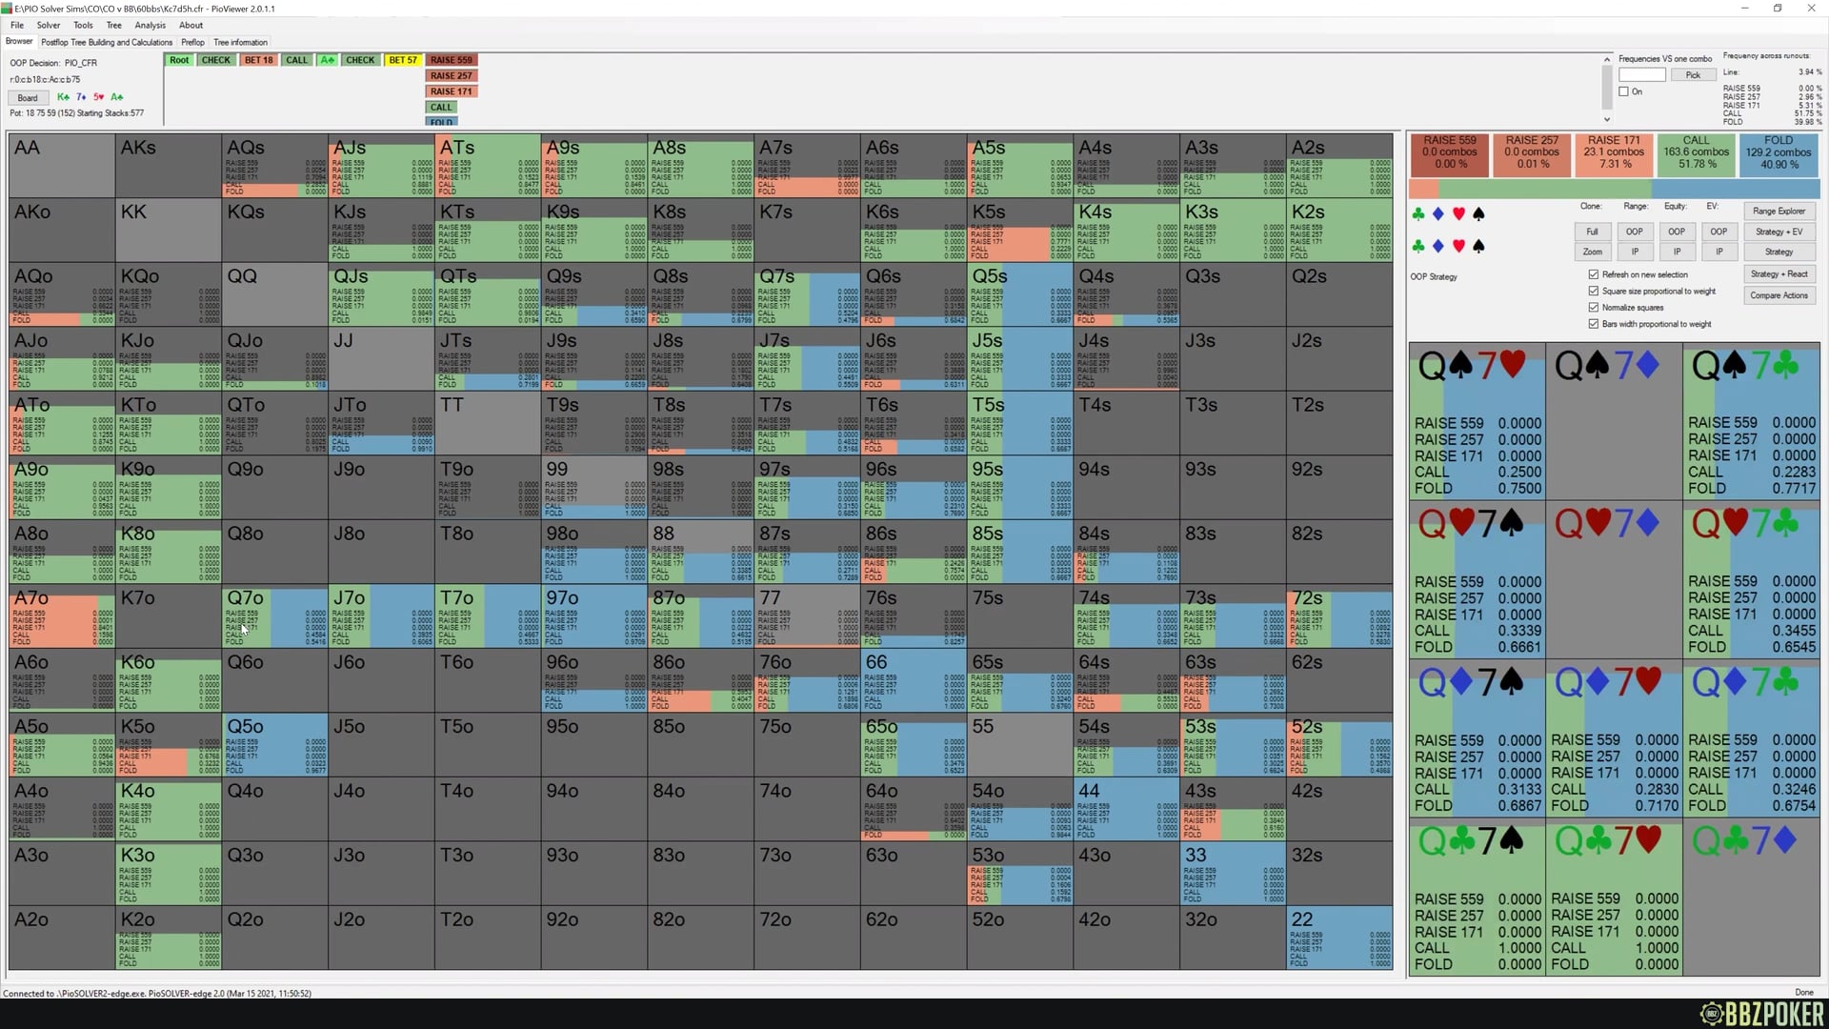This screenshot has height=1029, width=1829.
Task: Enable the Frequencies VS one combo On checkbox
Action: tap(1624, 91)
